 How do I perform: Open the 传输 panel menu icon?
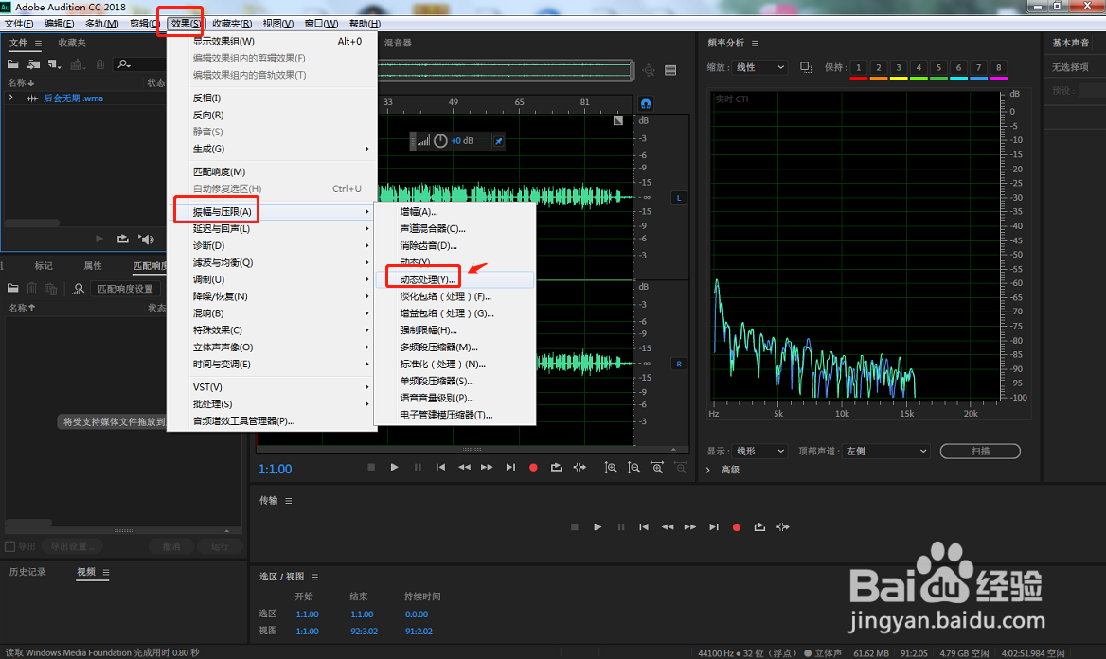(289, 501)
